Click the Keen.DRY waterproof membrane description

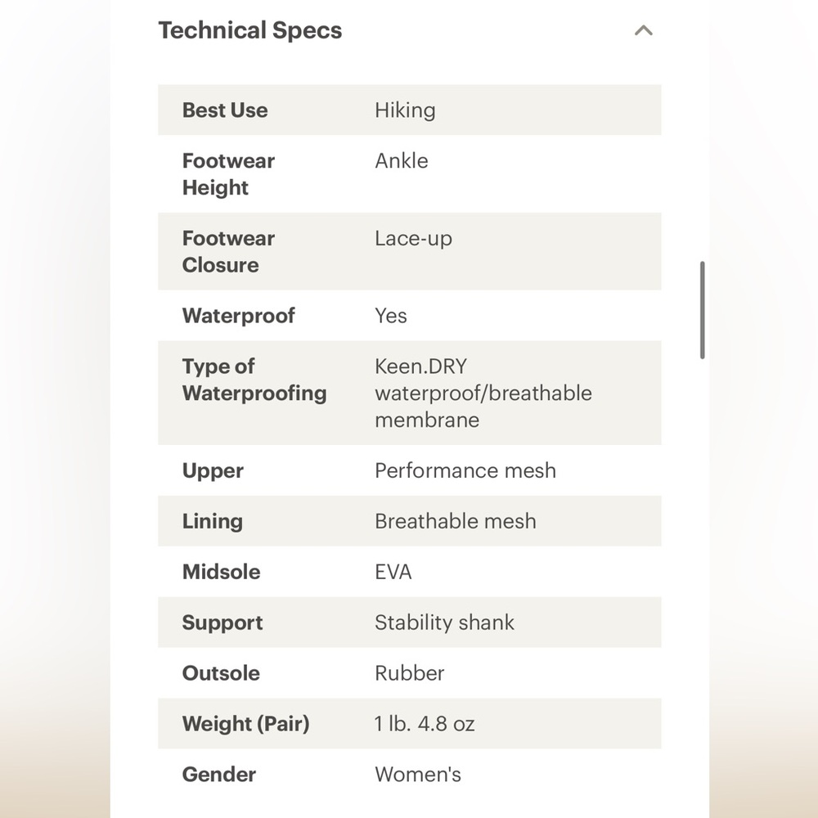pyautogui.click(x=483, y=393)
